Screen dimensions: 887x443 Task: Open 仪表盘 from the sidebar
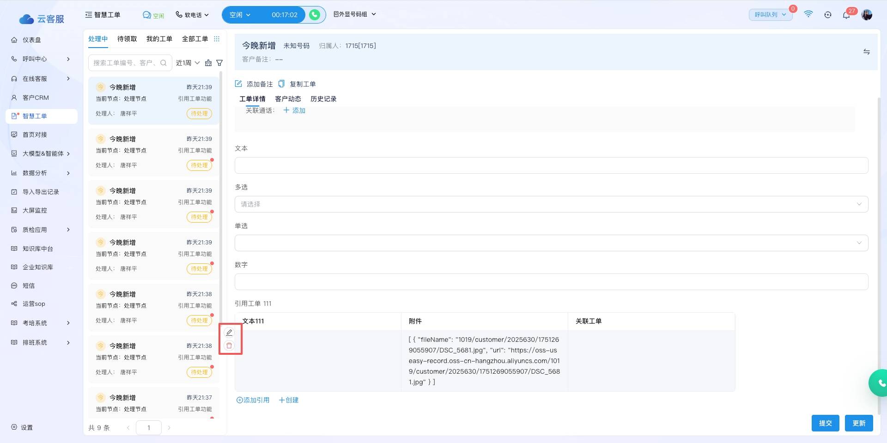coord(31,40)
